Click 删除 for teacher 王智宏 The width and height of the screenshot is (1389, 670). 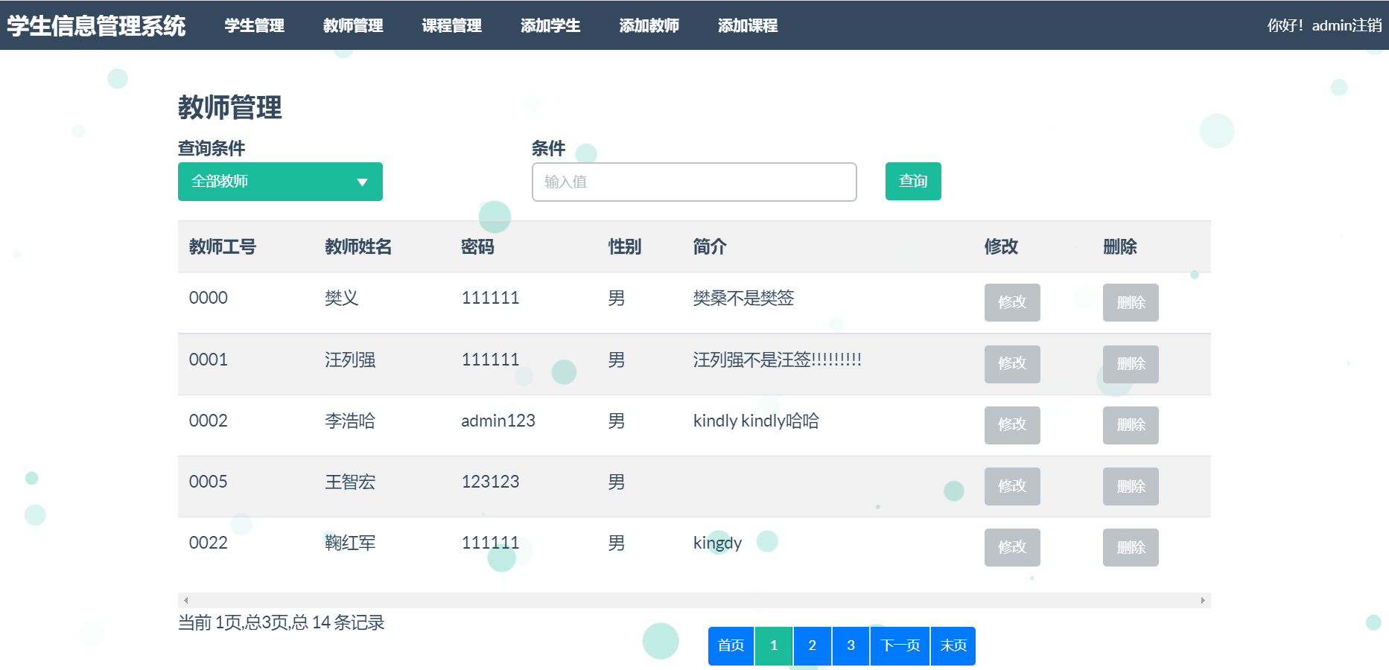pos(1130,486)
